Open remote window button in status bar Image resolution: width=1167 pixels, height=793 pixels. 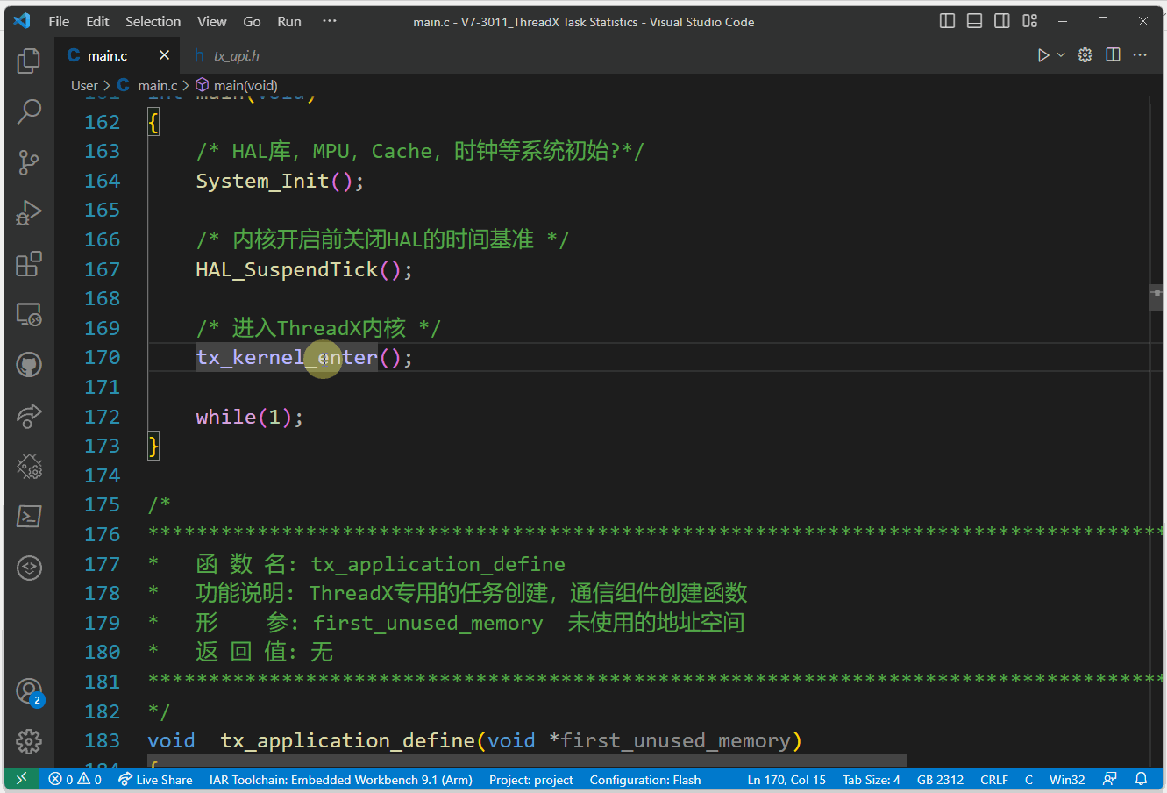tap(21, 779)
